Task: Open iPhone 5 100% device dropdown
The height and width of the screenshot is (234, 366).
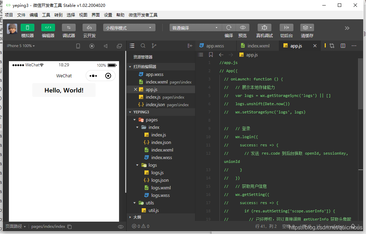Action: coord(21,46)
